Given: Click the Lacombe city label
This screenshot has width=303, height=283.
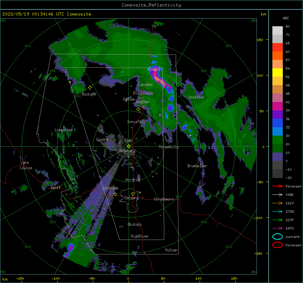Looking at the screenshot, I should (145, 84).
